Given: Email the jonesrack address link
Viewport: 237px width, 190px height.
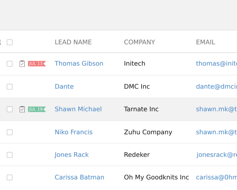Looking at the screenshot, I should click(217, 155).
